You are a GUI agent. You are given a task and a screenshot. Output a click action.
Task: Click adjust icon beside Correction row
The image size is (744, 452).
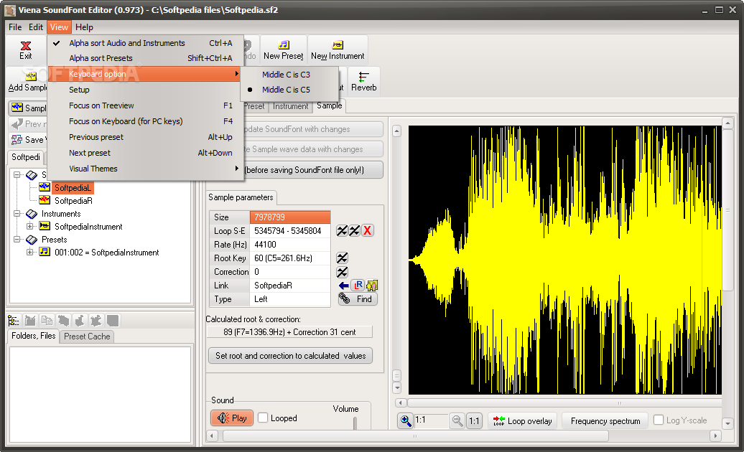point(342,272)
